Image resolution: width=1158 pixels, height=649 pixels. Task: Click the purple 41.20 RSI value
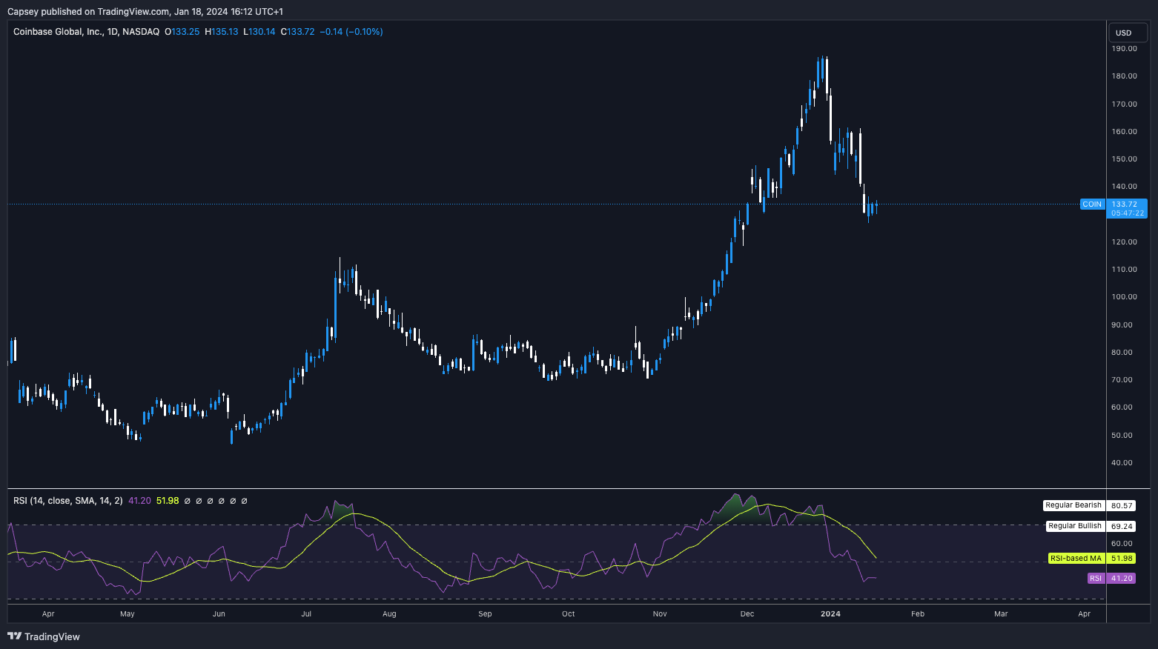pyautogui.click(x=139, y=501)
